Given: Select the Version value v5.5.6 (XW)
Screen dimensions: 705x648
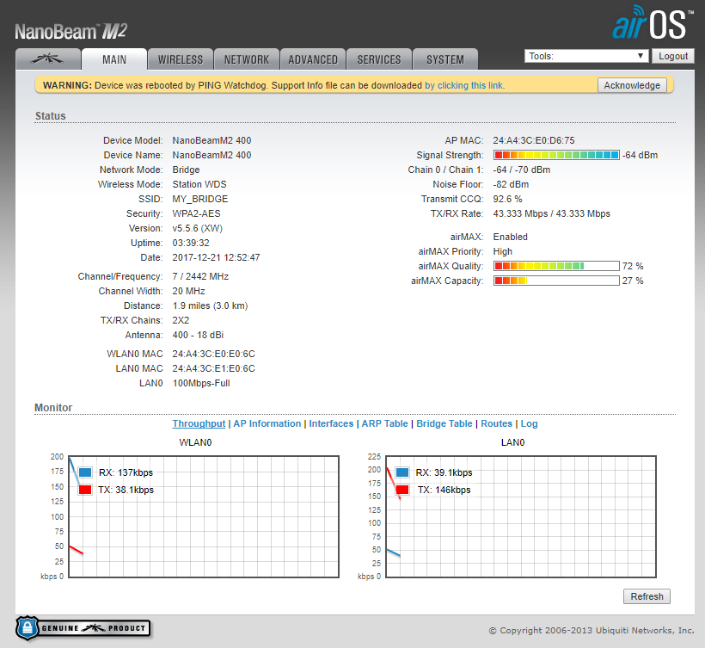Looking at the screenshot, I should click(198, 228).
